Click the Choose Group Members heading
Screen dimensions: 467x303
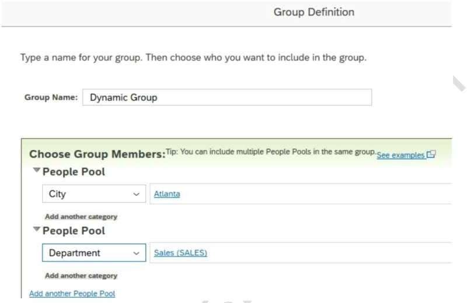pos(97,154)
